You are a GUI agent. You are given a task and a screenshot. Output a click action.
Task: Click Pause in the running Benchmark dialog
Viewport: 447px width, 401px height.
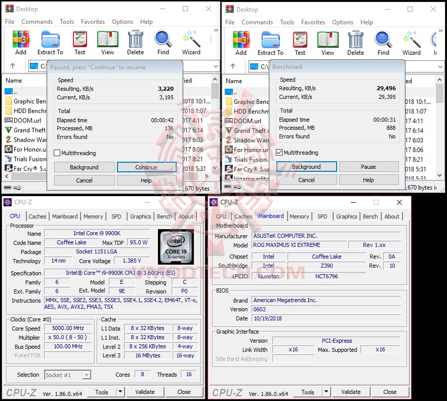click(369, 167)
